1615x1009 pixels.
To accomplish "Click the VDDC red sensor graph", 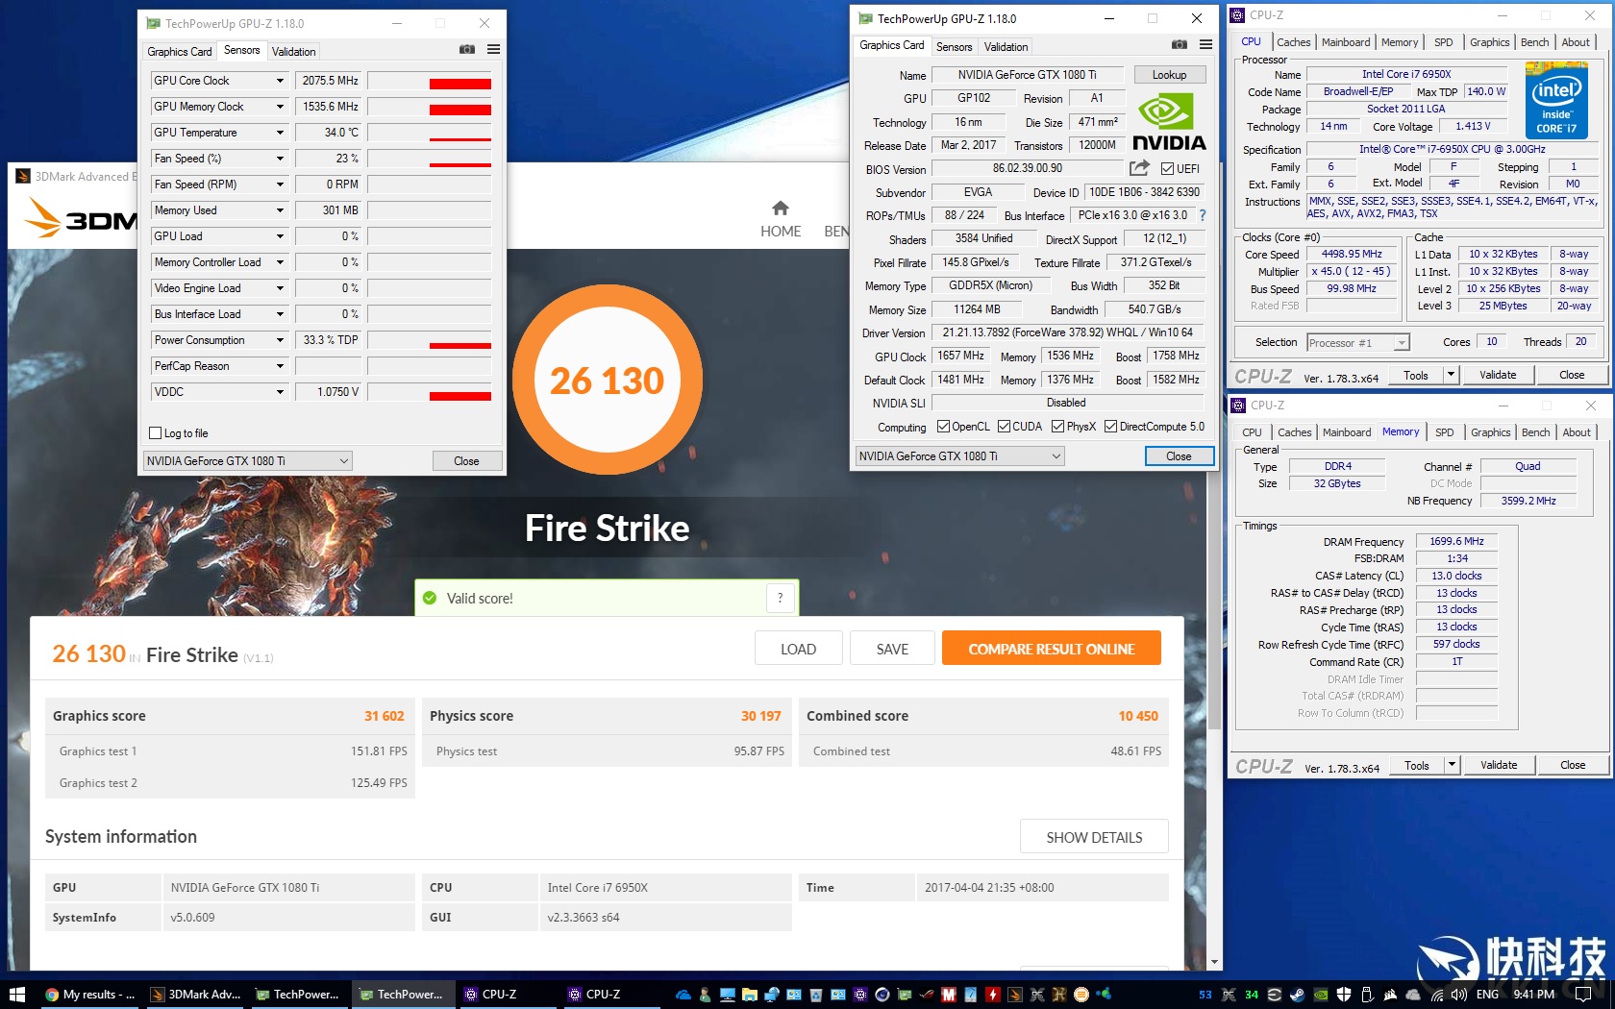I will click(x=430, y=392).
